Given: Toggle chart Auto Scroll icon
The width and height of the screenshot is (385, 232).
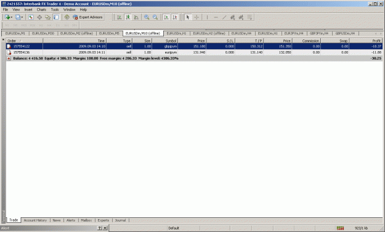Looking at the screenshot, I should [x=166, y=17].
